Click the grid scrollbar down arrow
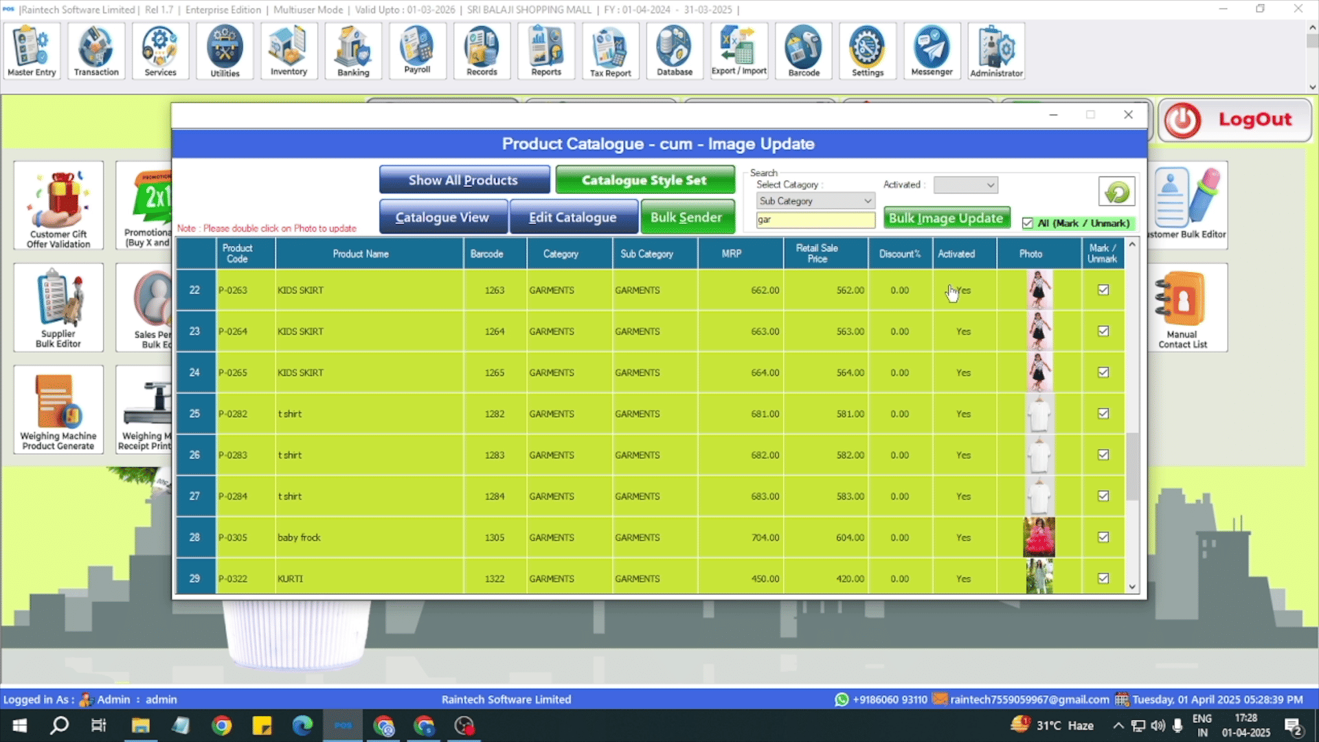This screenshot has width=1319, height=742. coord(1132,587)
